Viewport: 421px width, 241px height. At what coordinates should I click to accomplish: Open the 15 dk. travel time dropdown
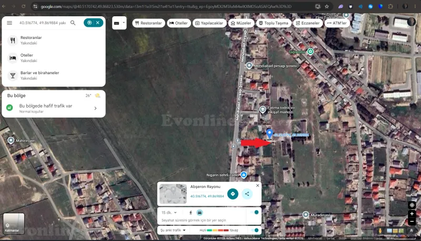pyautogui.click(x=169, y=213)
